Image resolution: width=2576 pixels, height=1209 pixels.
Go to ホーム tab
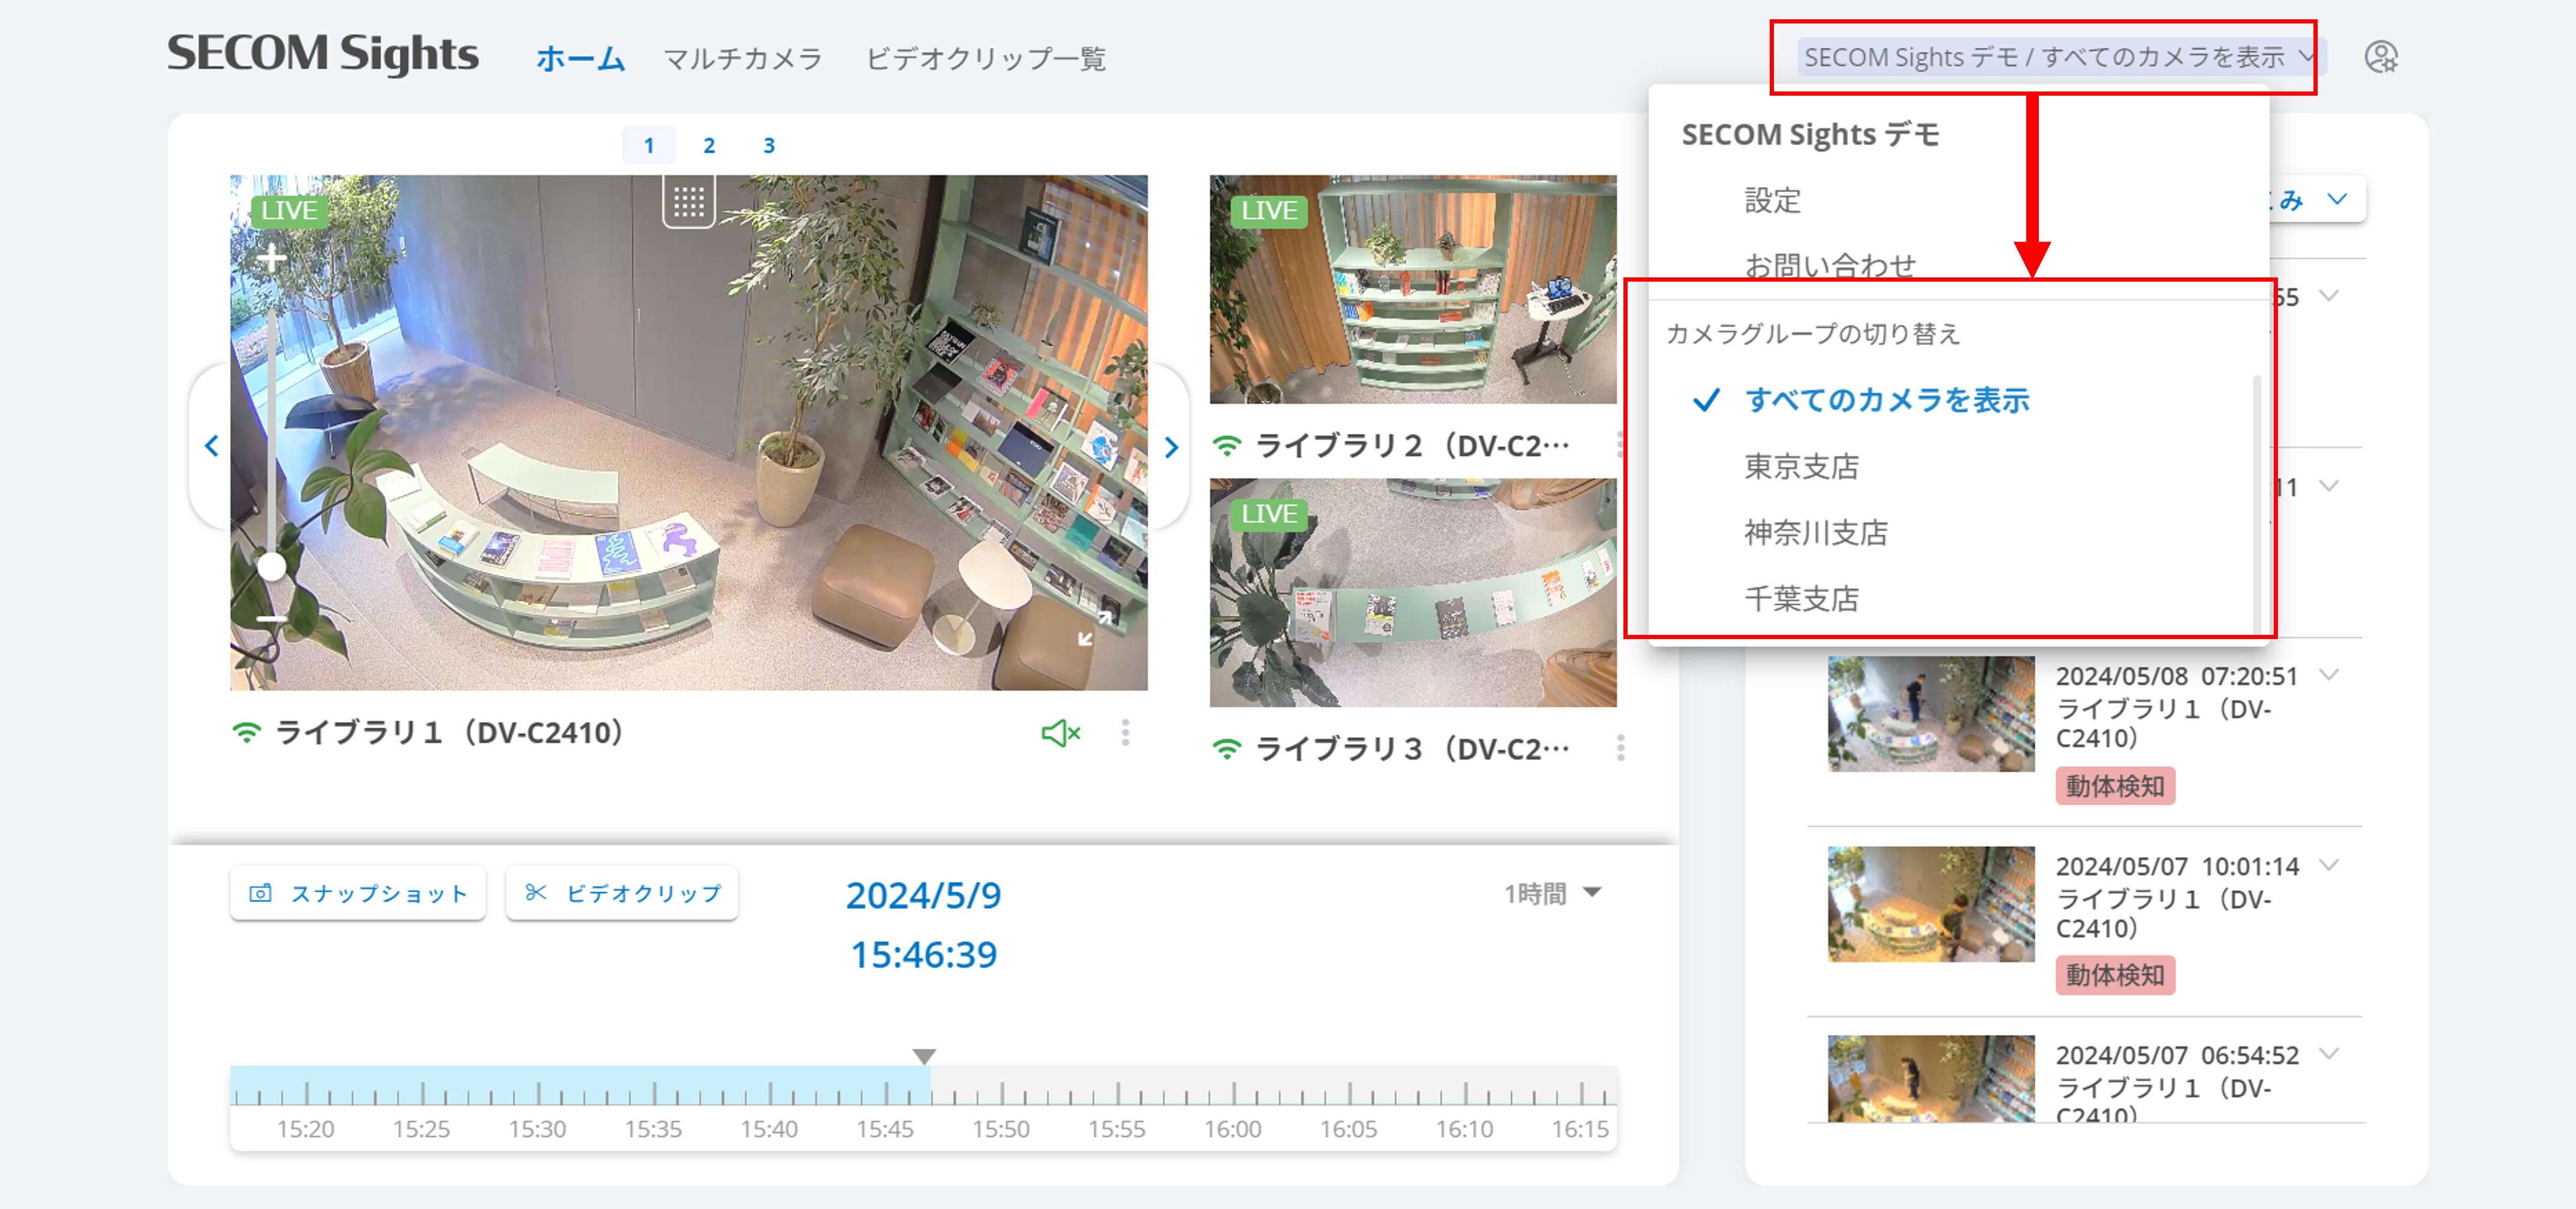coord(580,58)
